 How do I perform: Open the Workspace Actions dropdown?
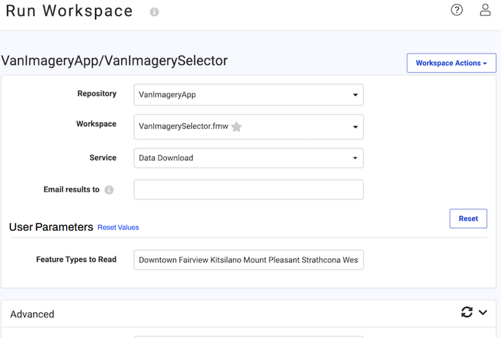click(x=451, y=63)
